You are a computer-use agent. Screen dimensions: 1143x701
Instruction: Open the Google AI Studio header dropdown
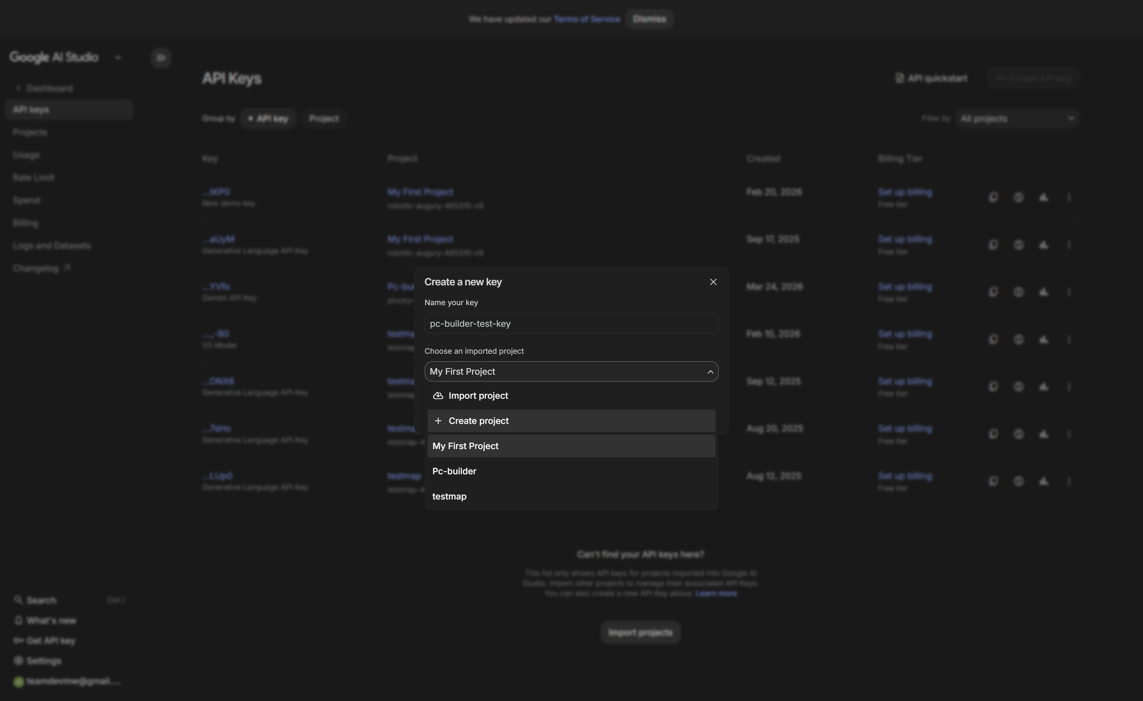(x=118, y=58)
